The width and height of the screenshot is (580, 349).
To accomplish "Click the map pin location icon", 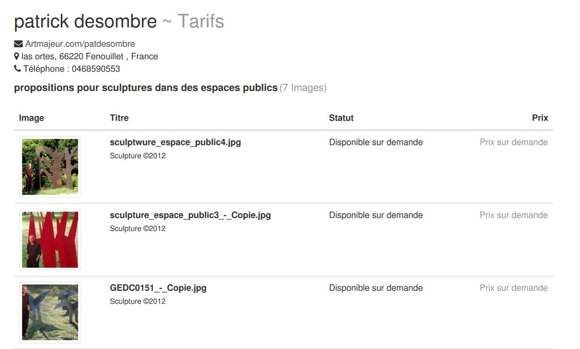I will tap(16, 56).
